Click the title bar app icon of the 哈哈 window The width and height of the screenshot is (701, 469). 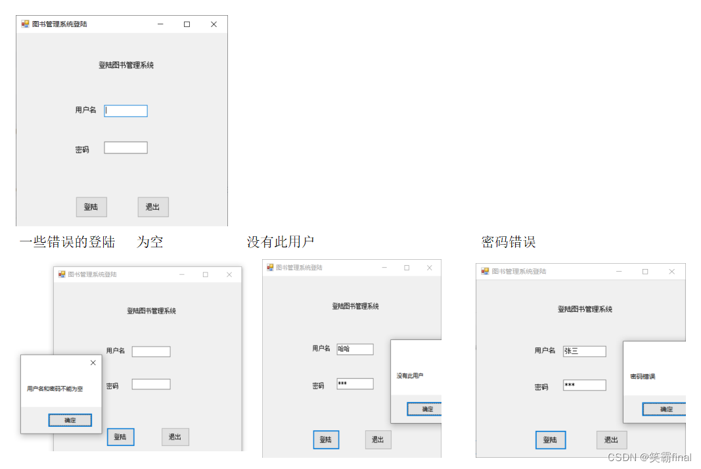click(270, 268)
